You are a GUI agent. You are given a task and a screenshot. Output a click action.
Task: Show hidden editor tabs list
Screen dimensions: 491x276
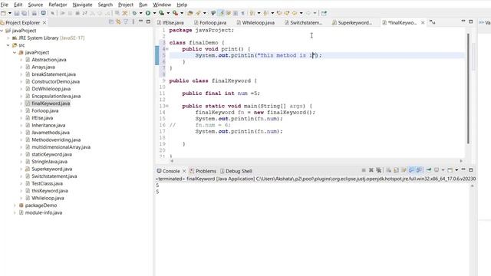[x=433, y=22]
